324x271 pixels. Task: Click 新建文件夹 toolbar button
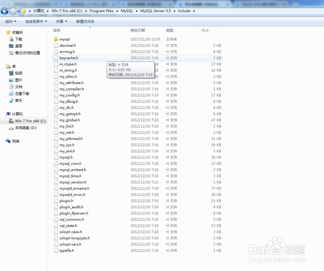(85, 21)
